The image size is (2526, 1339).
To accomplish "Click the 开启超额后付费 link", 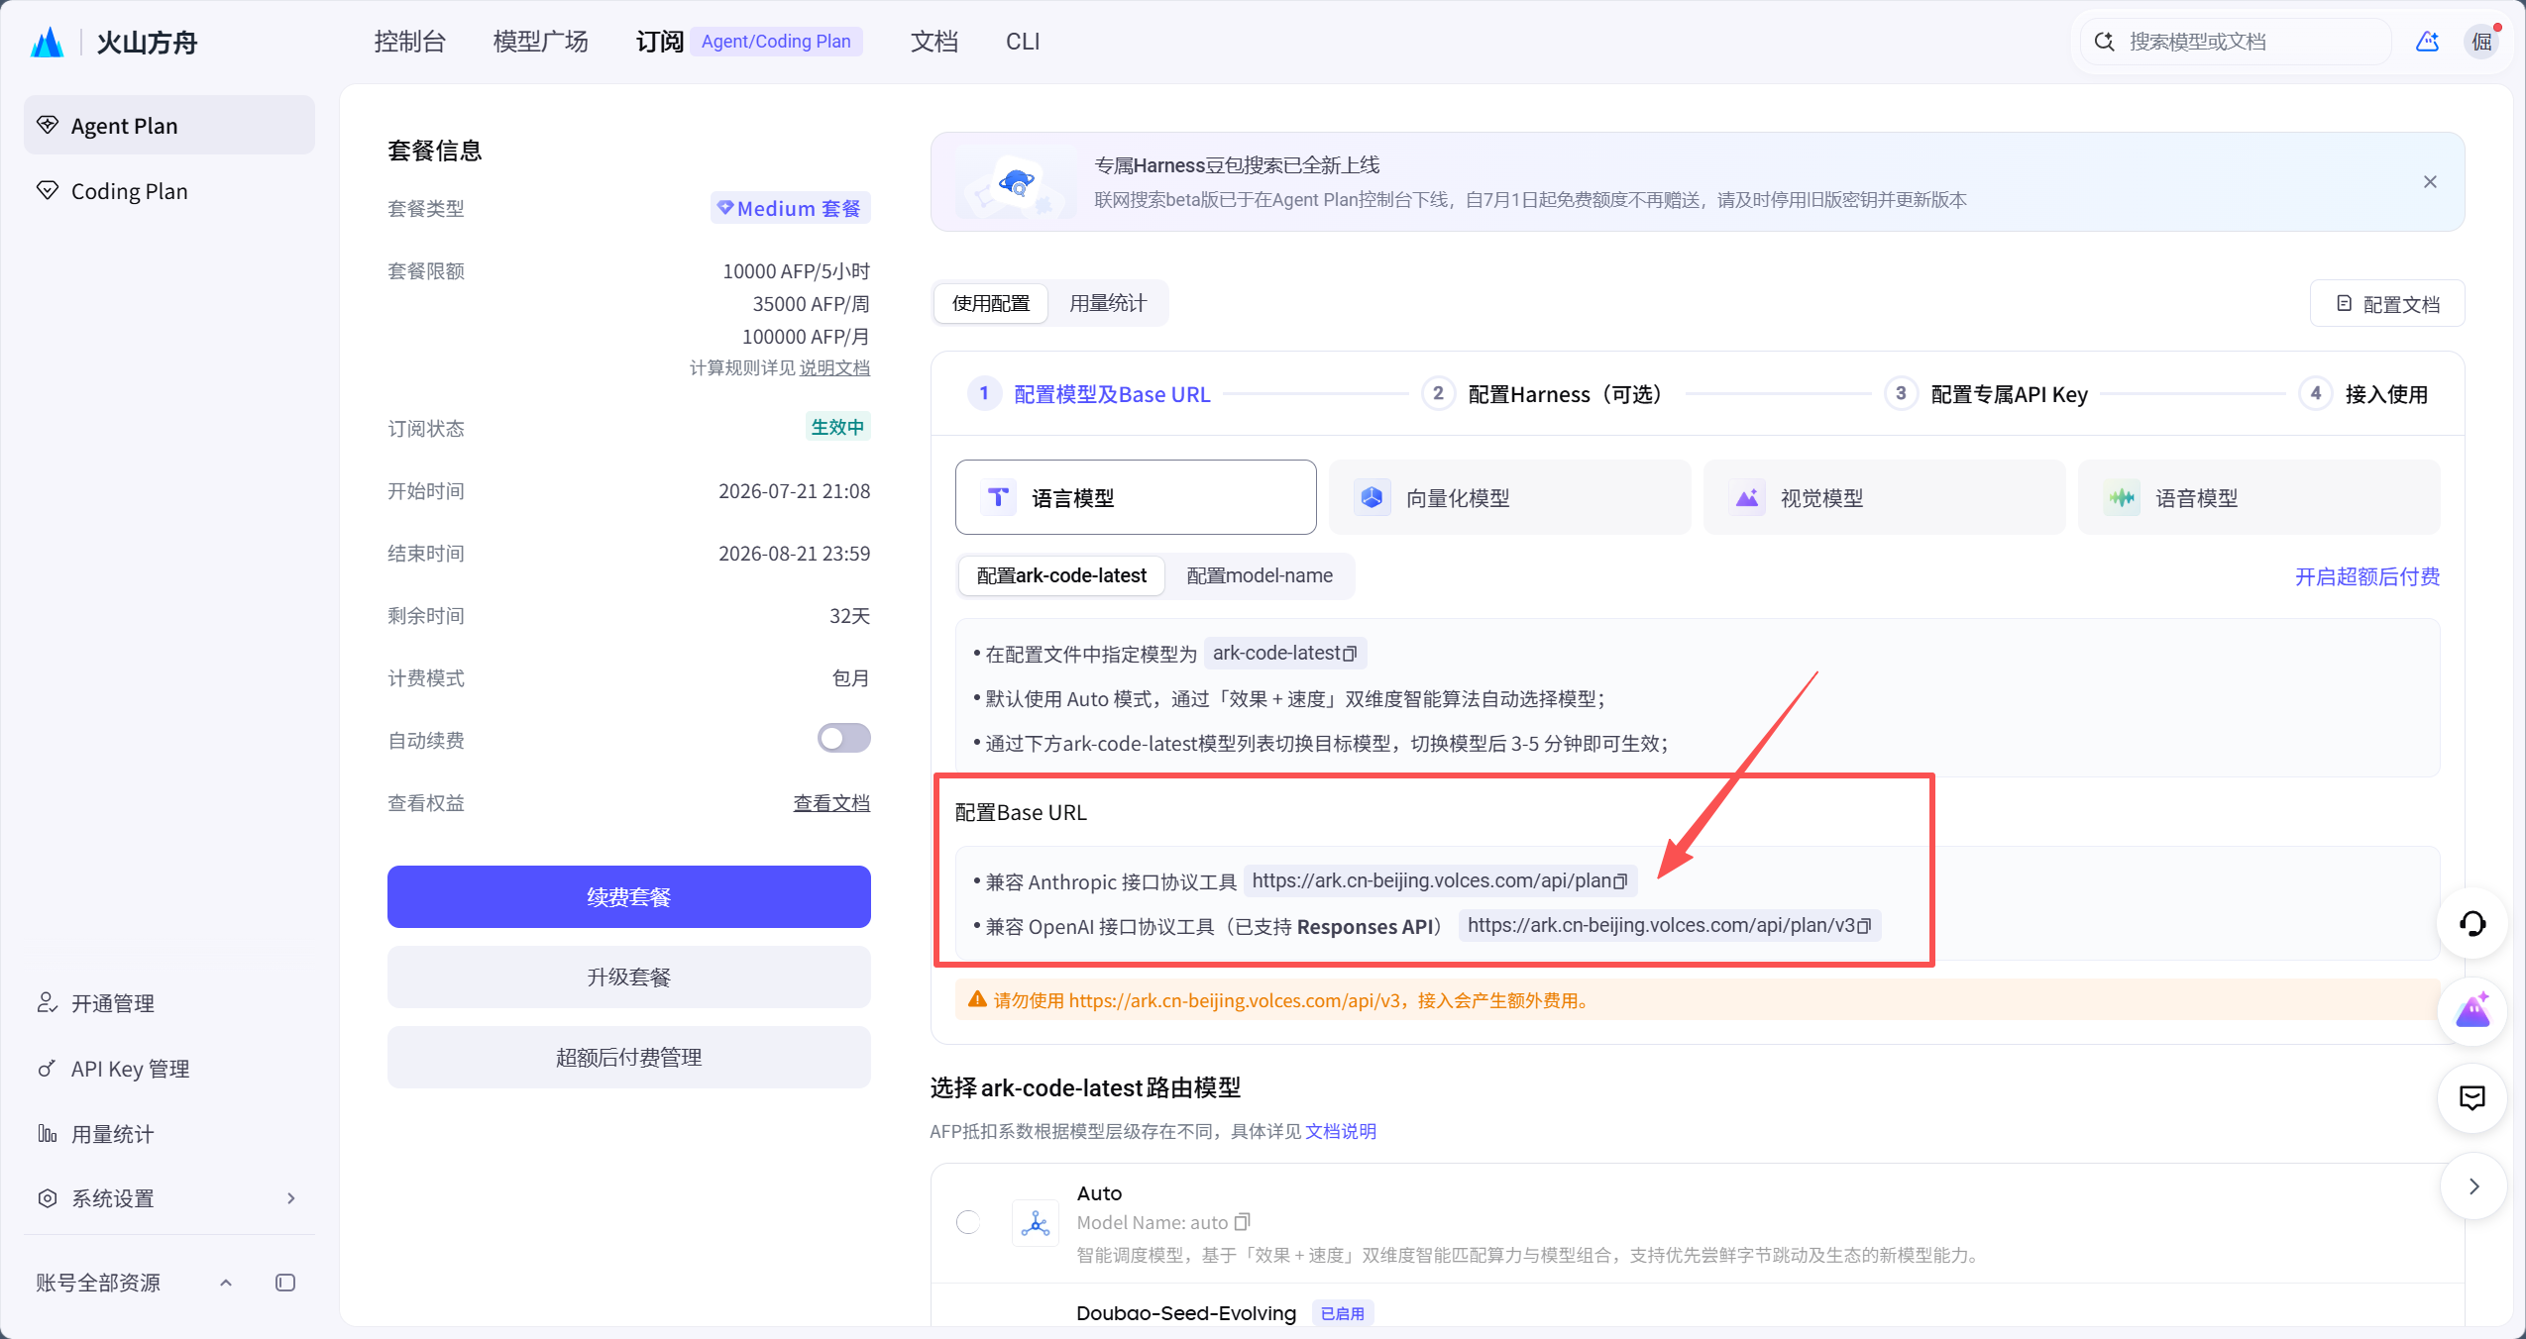I will 2367,576.
